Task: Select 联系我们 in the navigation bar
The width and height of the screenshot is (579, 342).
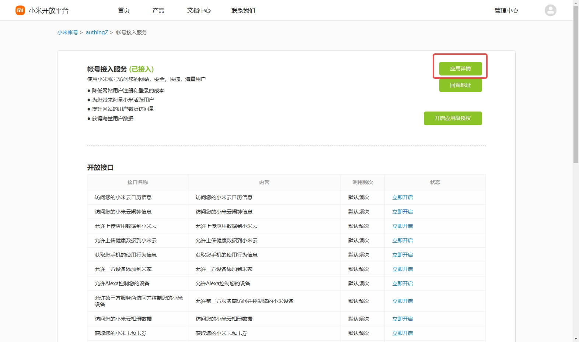Action: tap(243, 10)
